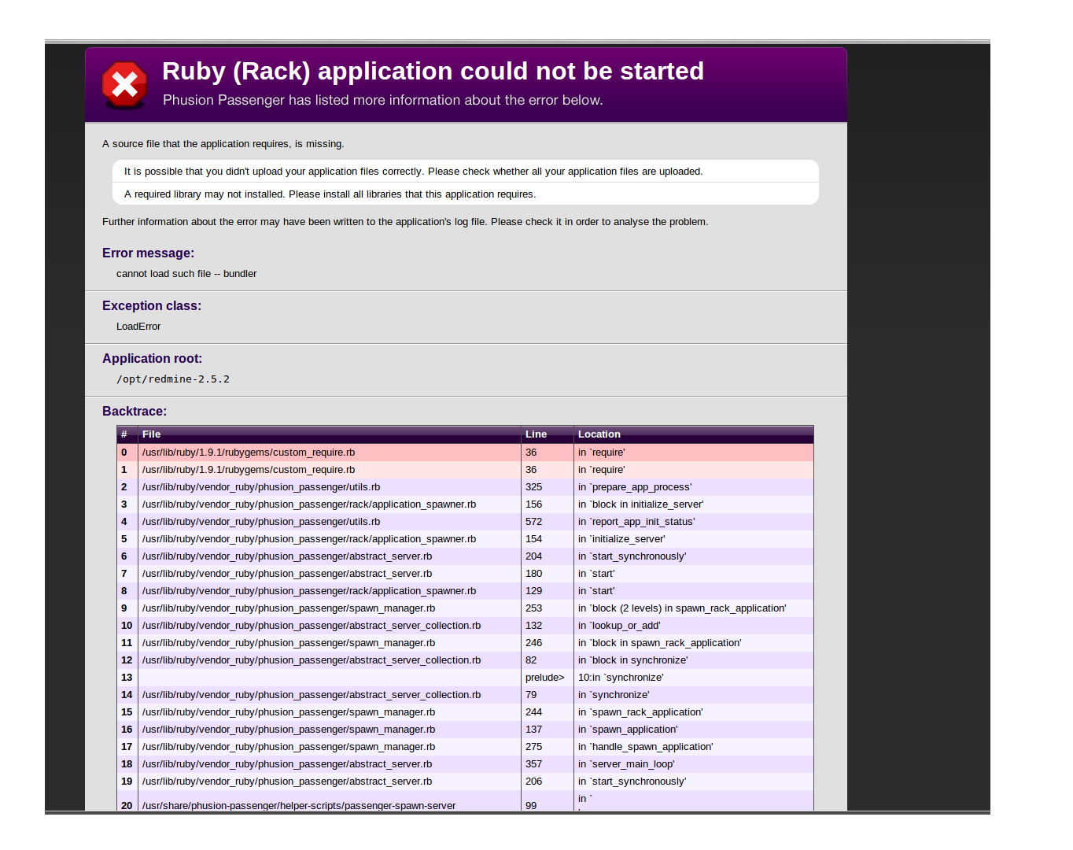Click "in `block in synchronize'" location
The image size is (1073, 850).
click(x=632, y=660)
